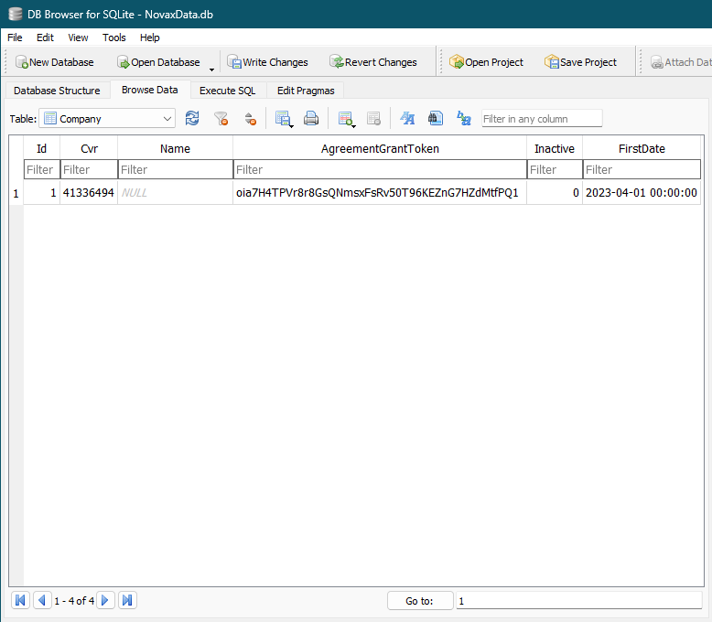Click Save Project in the toolbar

pyautogui.click(x=581, y=62)
